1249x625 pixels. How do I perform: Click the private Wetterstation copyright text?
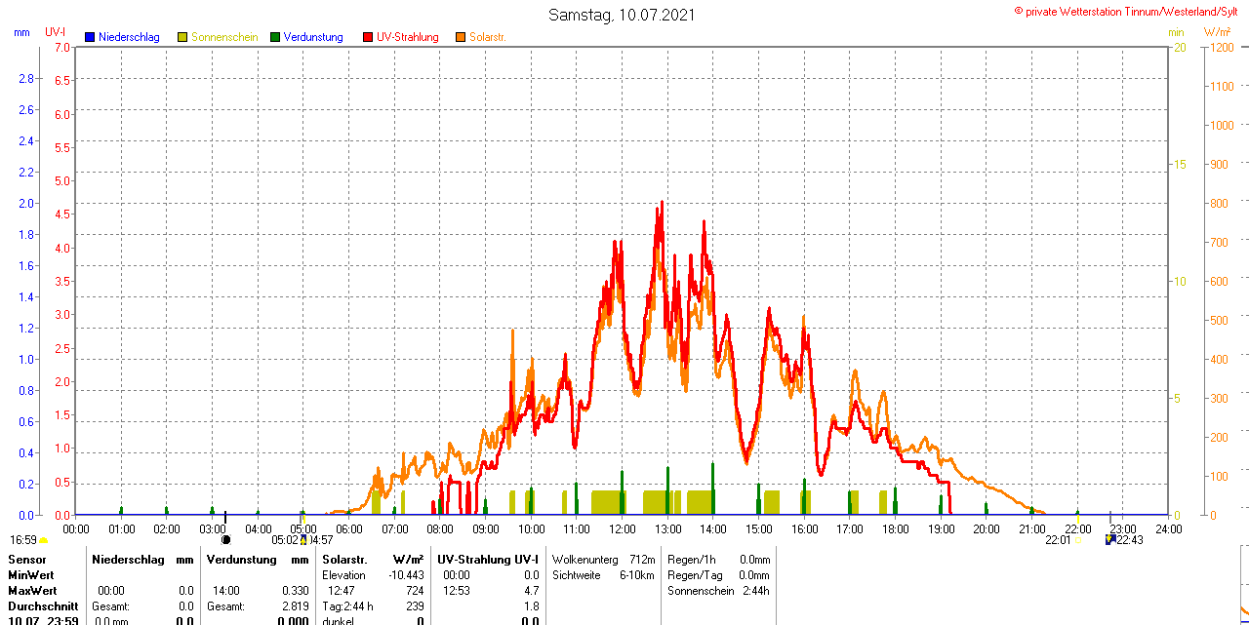(1130, 11)
